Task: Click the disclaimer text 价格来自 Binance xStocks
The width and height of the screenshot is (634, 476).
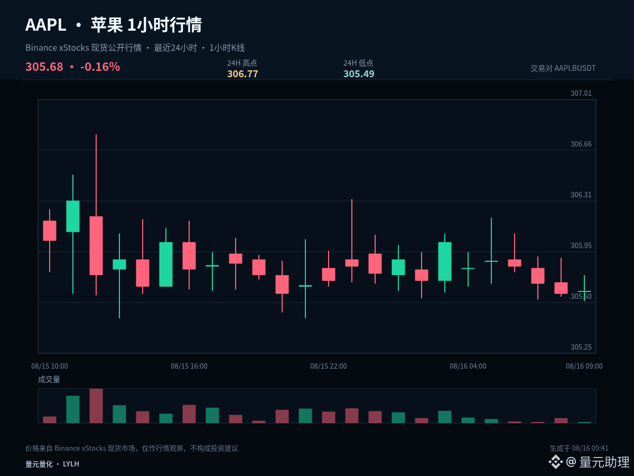Action: 132,448
